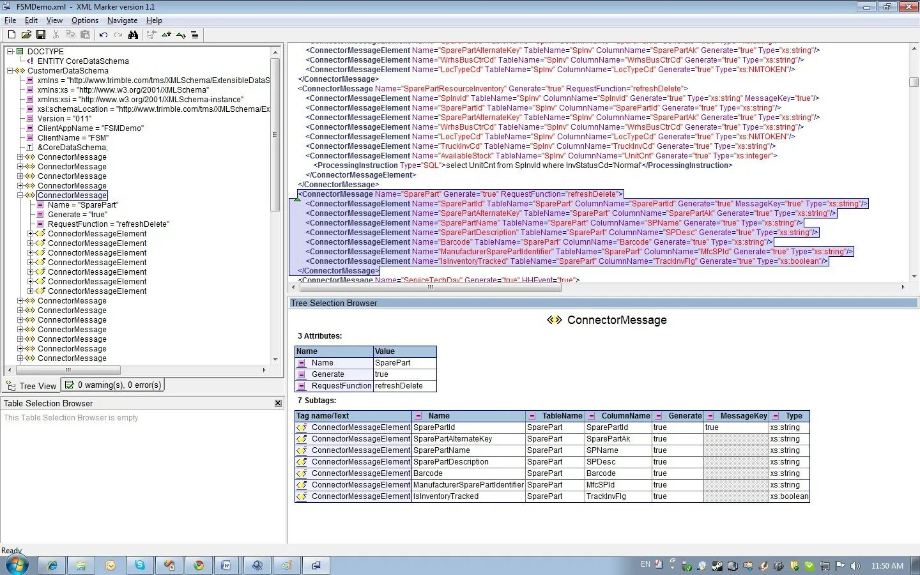The height and width of the screenshot is (575, 920).
Task: Open the Help menu
Action: pos(154,20)
